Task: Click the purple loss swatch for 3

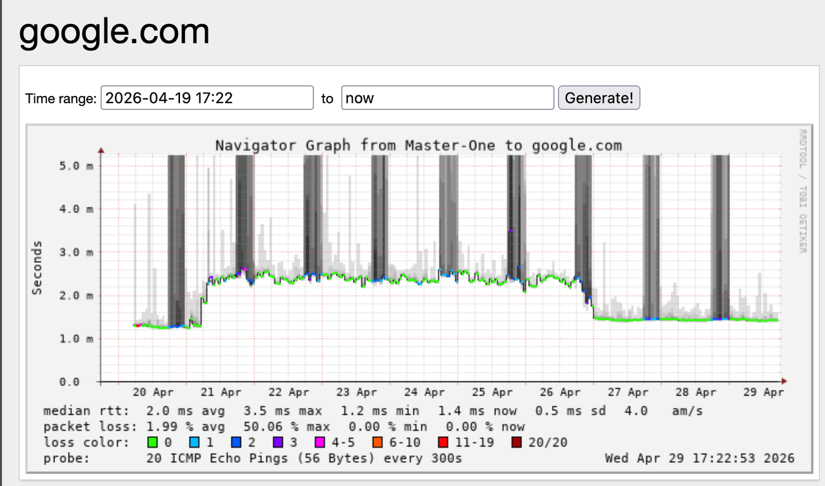Action: click(277, 443)
